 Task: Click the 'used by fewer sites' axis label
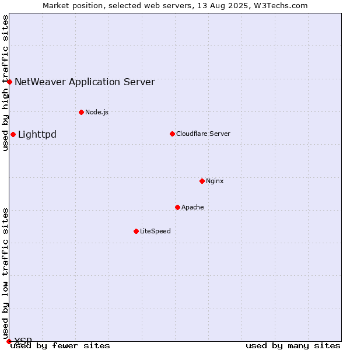pos(60,346)
